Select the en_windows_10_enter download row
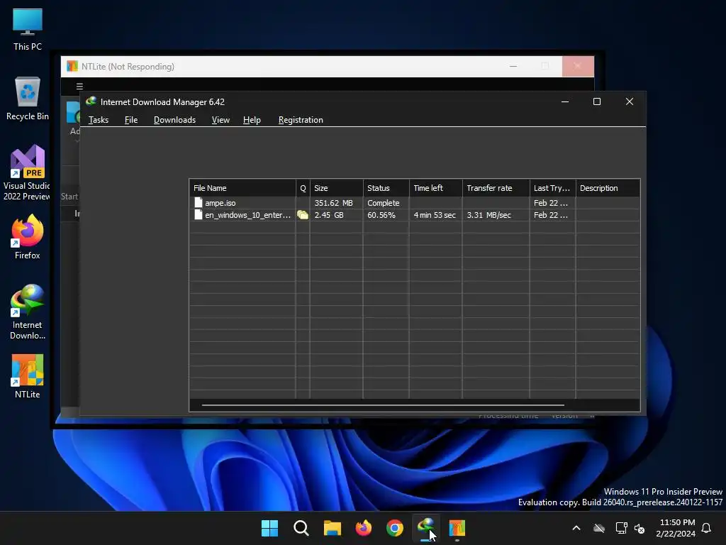726x545 pixels. (x=415, y=215)
